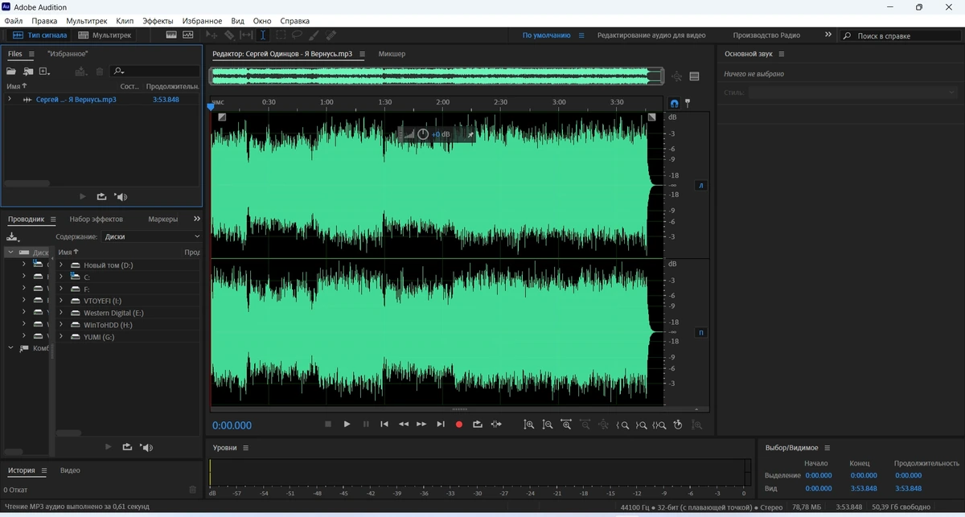Zoom to selection icon
The height and width of the screenshot is (517, 965).
pos(659,425)
